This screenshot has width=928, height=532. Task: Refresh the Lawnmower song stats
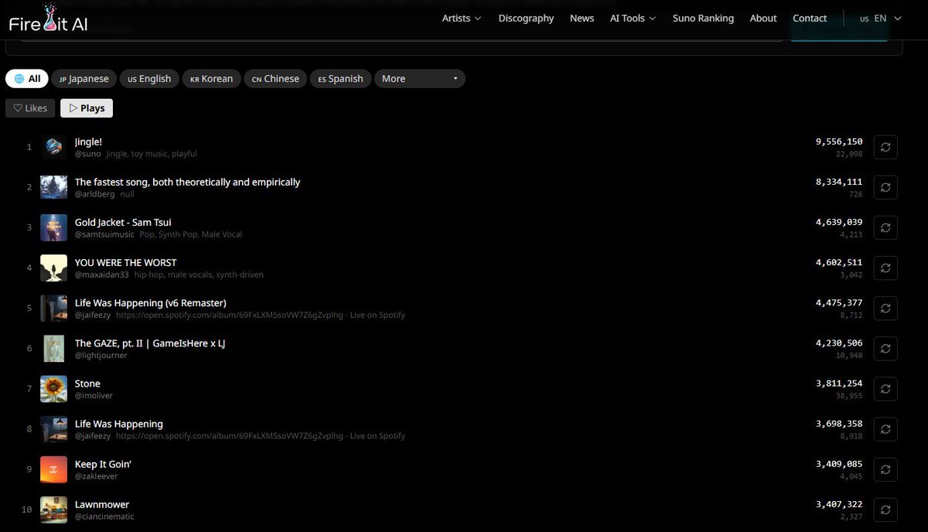pyautogui.click(x=885, y=510)
